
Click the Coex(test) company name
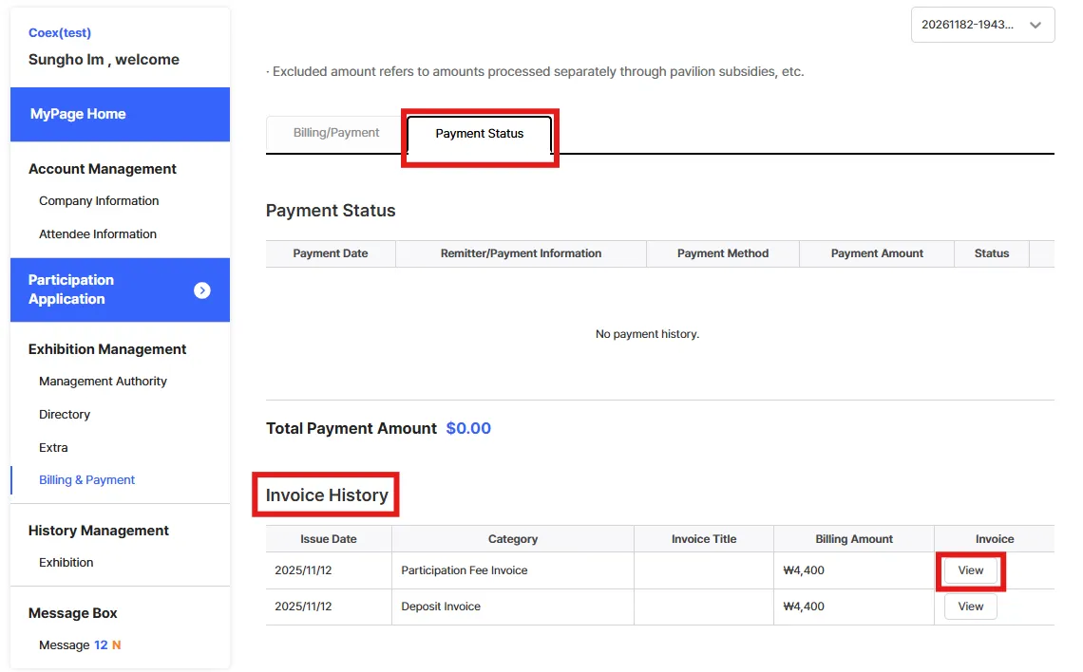(60, 33)
